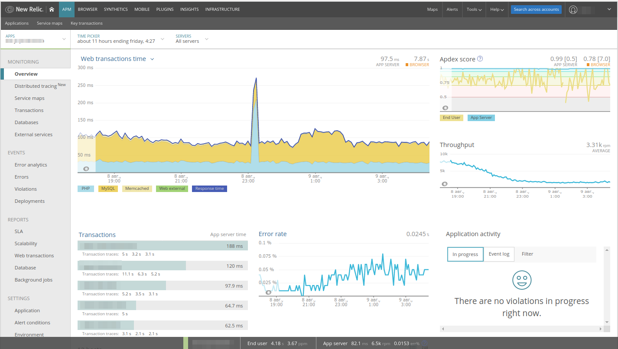Image resolution: width=618 pixels, height=349 pixels.
Task: Open Apdex score help via question mark icon
Action: 480,58
